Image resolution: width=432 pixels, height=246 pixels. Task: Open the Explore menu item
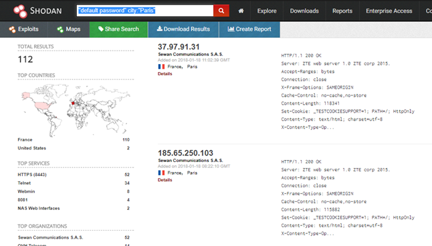click(x=267, y=11)
